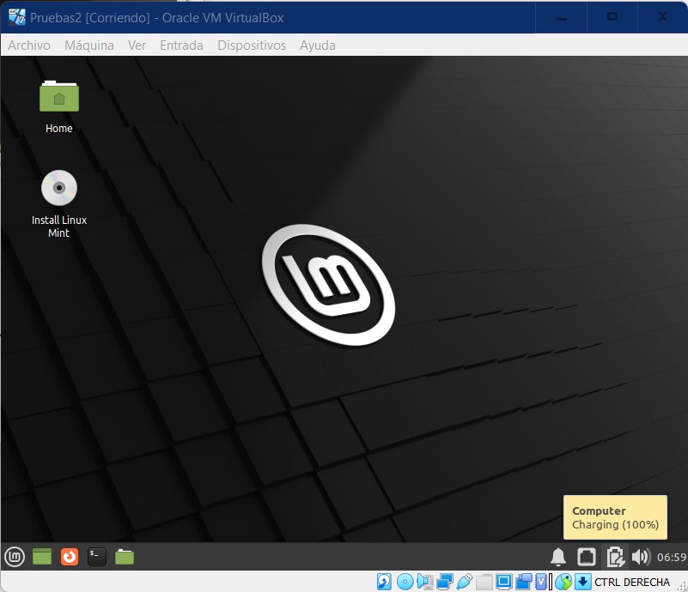This screenshot has width=688, height=592.
Task: Open the Archivo menu
Action: coord(29,45)
